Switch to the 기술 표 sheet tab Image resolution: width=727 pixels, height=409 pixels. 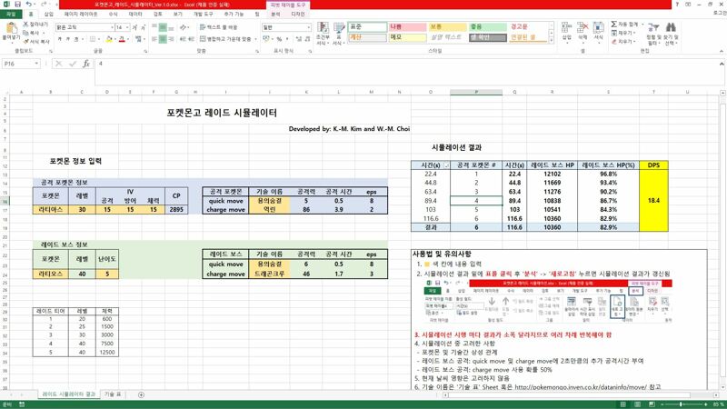coord(113,394)
